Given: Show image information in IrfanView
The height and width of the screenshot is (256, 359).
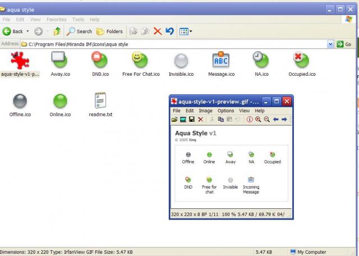Looking at the screenshot, I should point(250,120).
